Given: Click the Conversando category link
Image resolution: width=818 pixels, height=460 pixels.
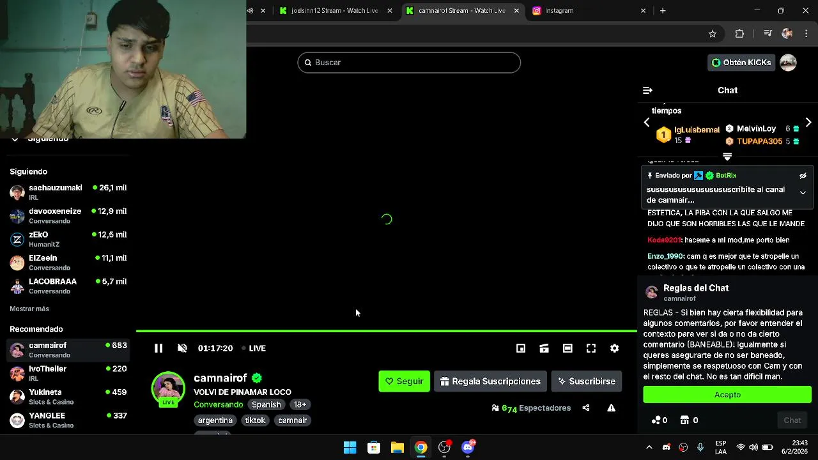Looking at the screenshot, I should coord(219,404).
